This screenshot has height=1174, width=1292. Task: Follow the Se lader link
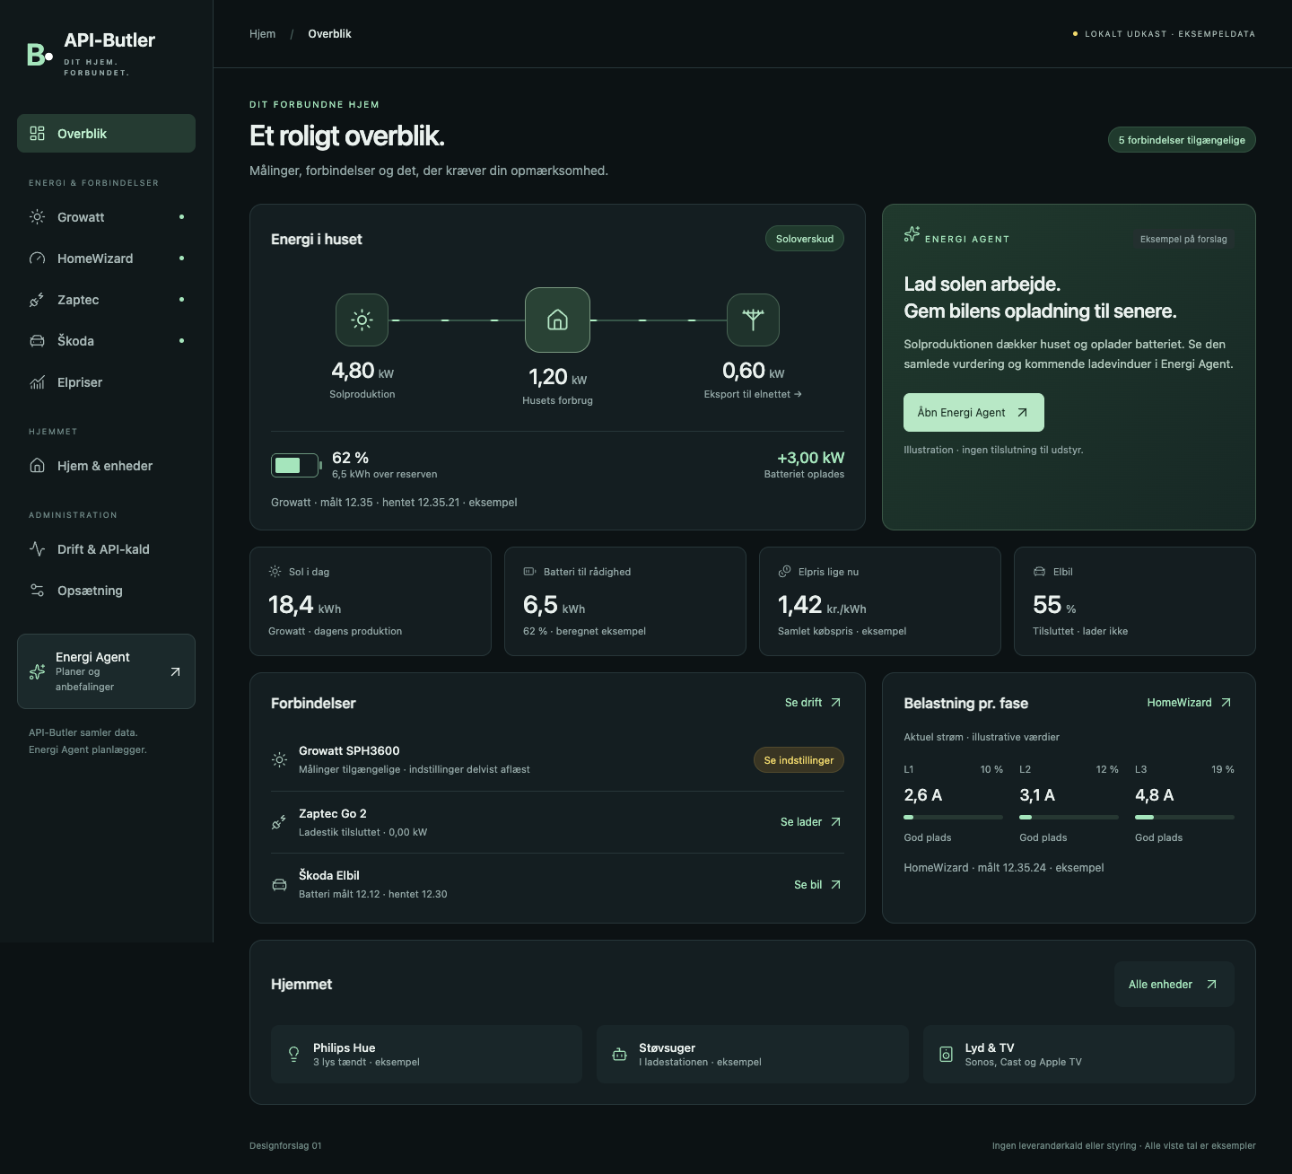811,822
